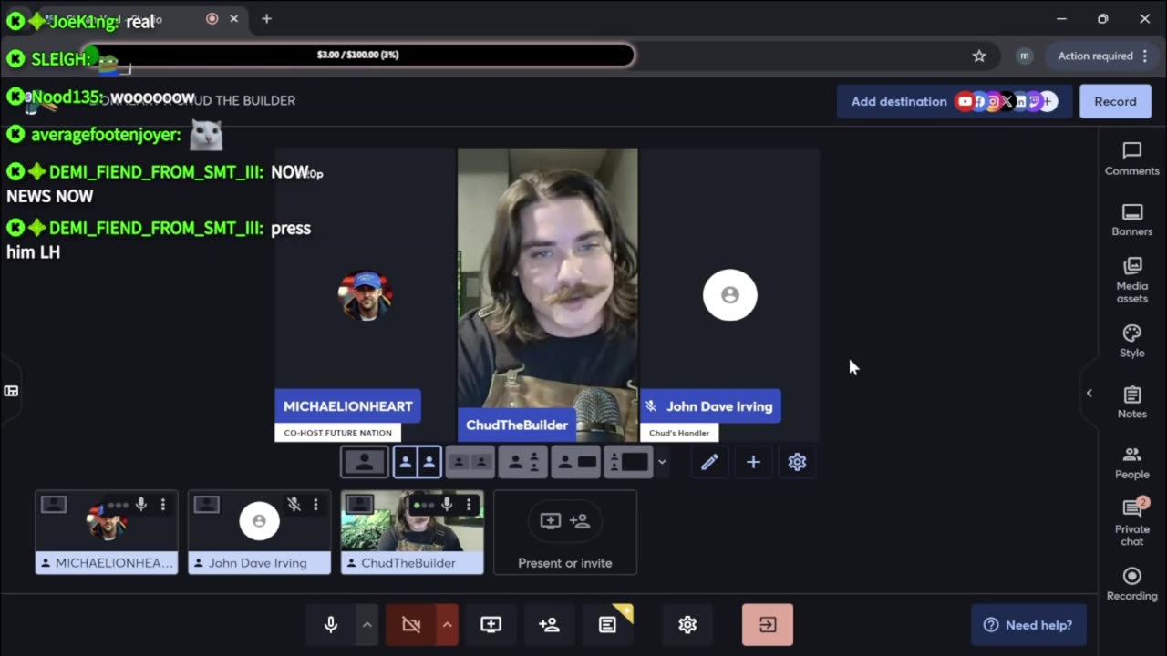The height and width of the screenshot is (656, 1167).
Task: Mute MICHAELIONHEART's microphone in backstage card
Action: coord(140,504)
